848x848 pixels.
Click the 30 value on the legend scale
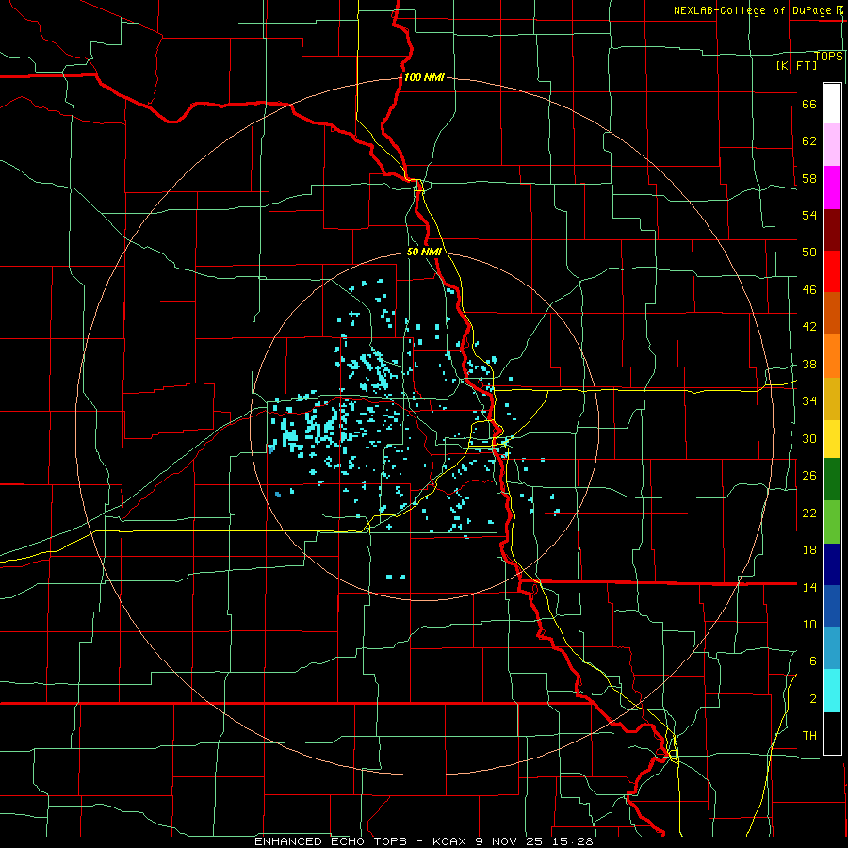(809, 438)
